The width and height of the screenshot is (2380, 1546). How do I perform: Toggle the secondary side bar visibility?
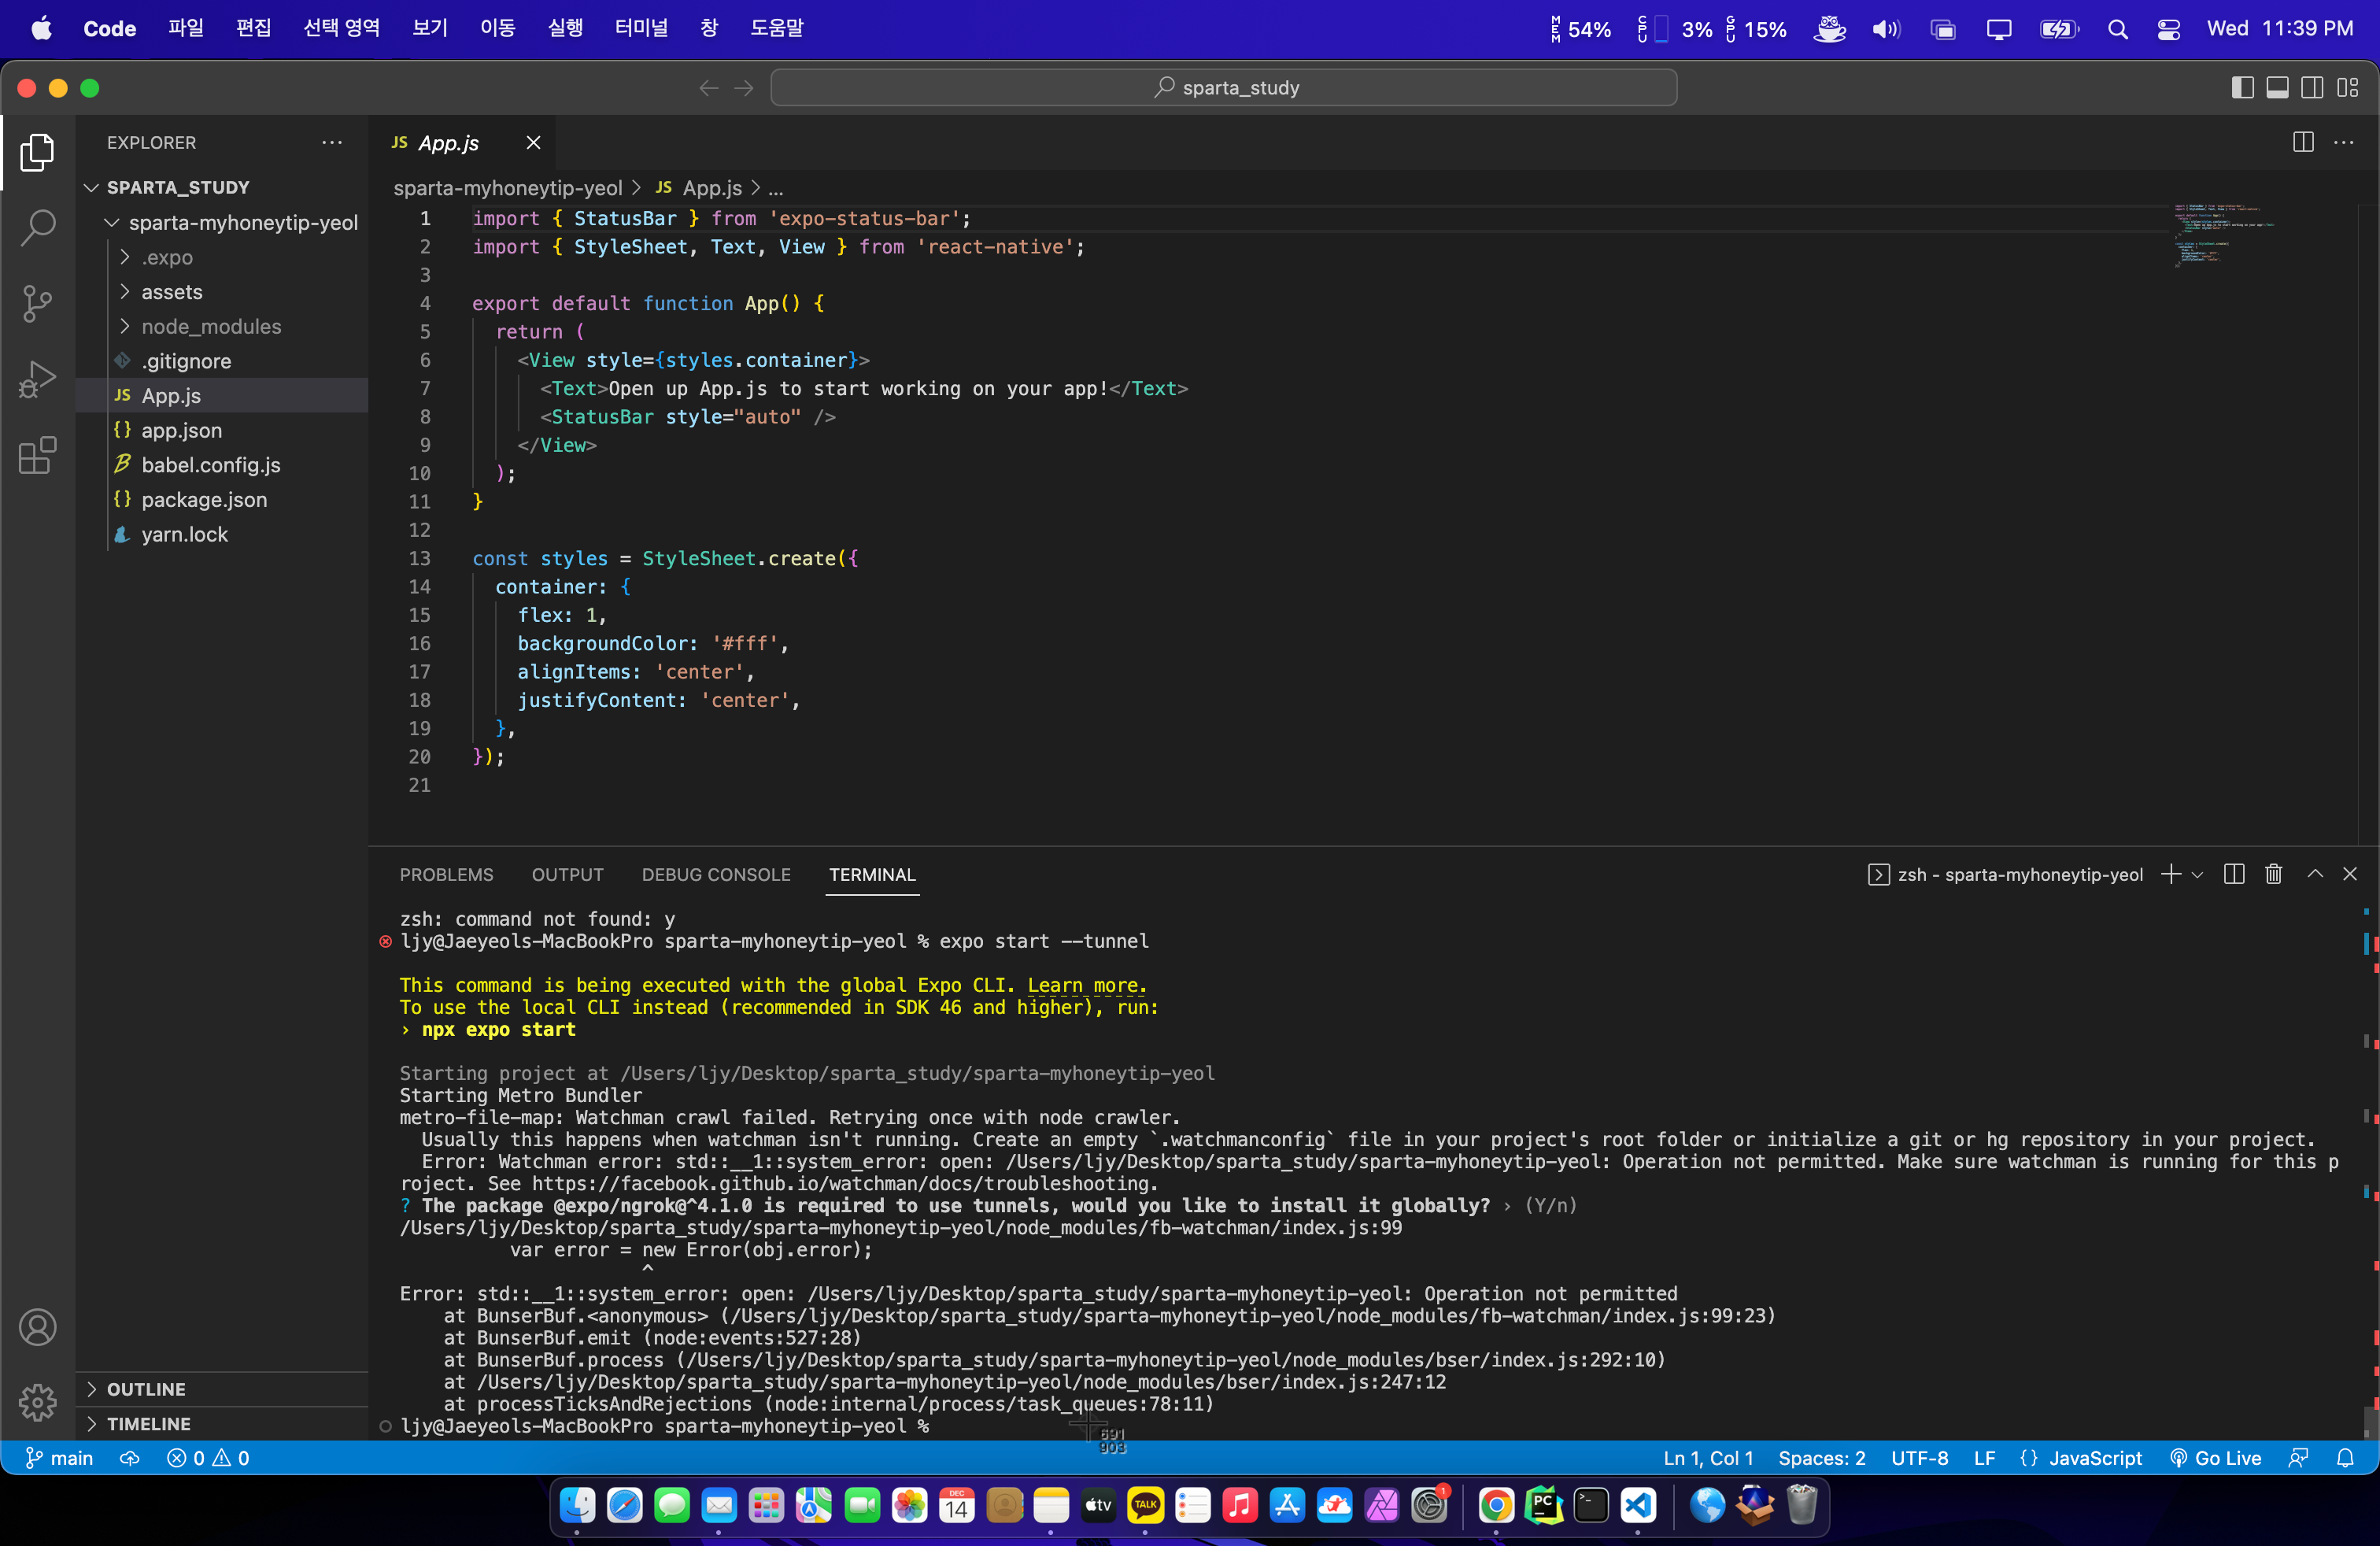tap(2312, 88)
